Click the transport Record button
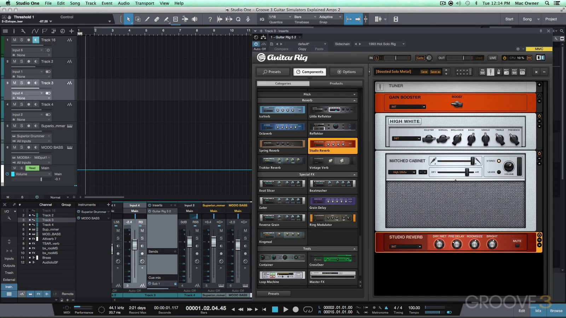Viewport: 566px width, 318px height. pyautogui.click(x=296, y=310)
